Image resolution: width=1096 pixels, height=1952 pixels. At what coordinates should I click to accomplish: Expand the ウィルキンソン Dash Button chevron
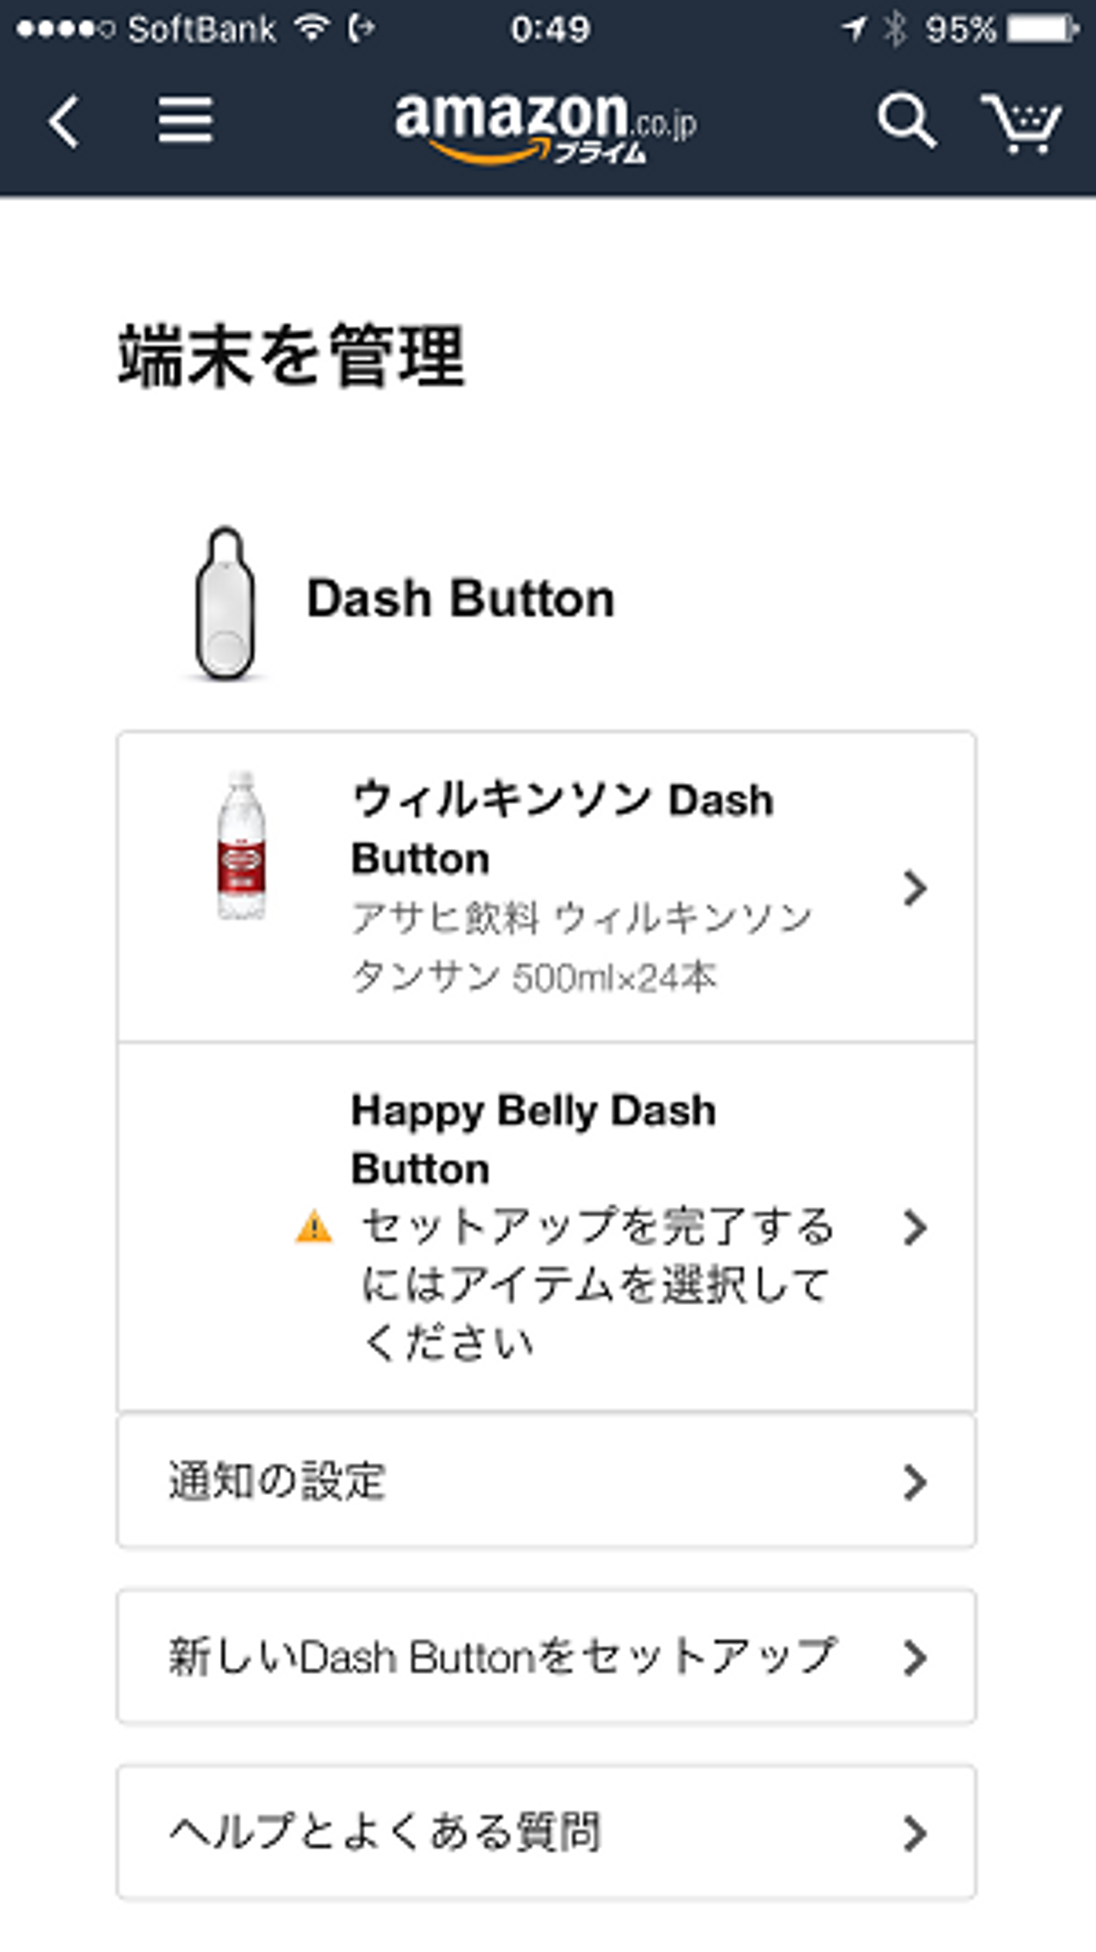pos(914,888)
